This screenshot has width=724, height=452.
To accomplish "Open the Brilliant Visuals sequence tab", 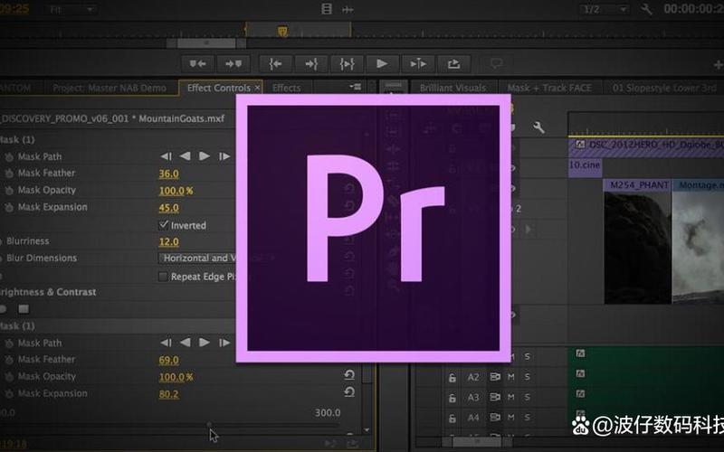I will click(x=453, y=88).
